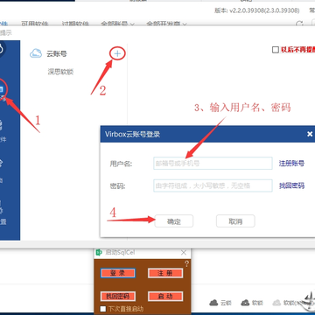
Task: Click the greyed 软锁 unavailable lock icon
Action: pos(276,303)
